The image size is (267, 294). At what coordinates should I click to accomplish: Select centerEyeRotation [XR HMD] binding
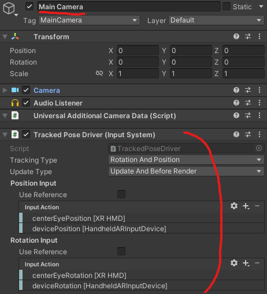click(x=142, y=276)
